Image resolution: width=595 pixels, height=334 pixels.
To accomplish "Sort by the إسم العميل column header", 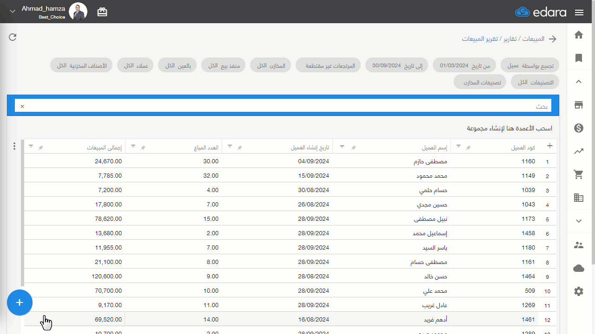I will [x=435, y=148].
